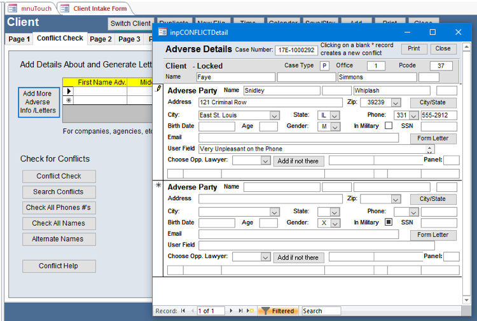Select the pencil record selector for Snidley
The image size is (477, 321).
(x=158, y=90)
